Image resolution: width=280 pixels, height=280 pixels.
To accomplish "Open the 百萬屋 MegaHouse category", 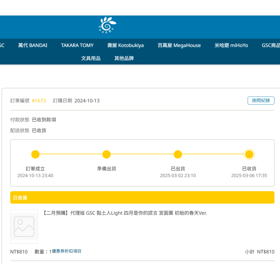I will coord(179,45).
